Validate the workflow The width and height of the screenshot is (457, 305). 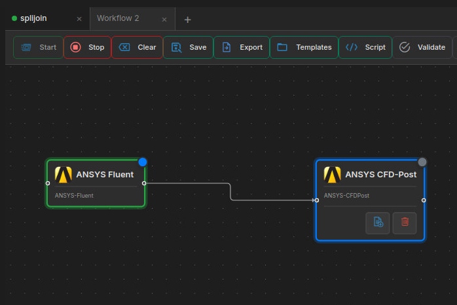422,48
